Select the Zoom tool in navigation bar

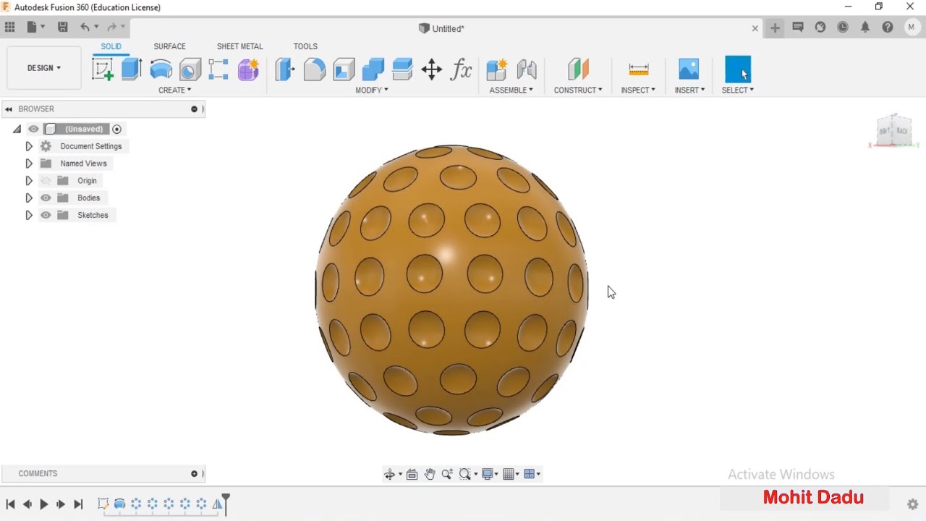(447, 474)
